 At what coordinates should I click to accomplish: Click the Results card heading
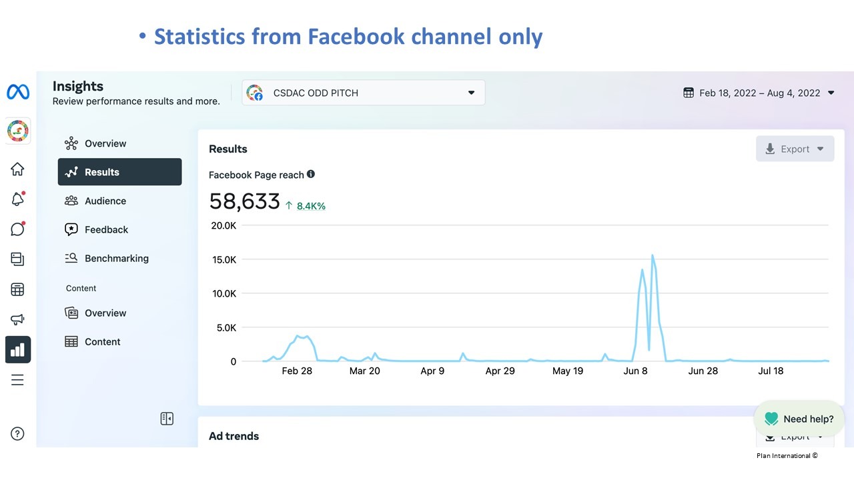coord(228,149)
